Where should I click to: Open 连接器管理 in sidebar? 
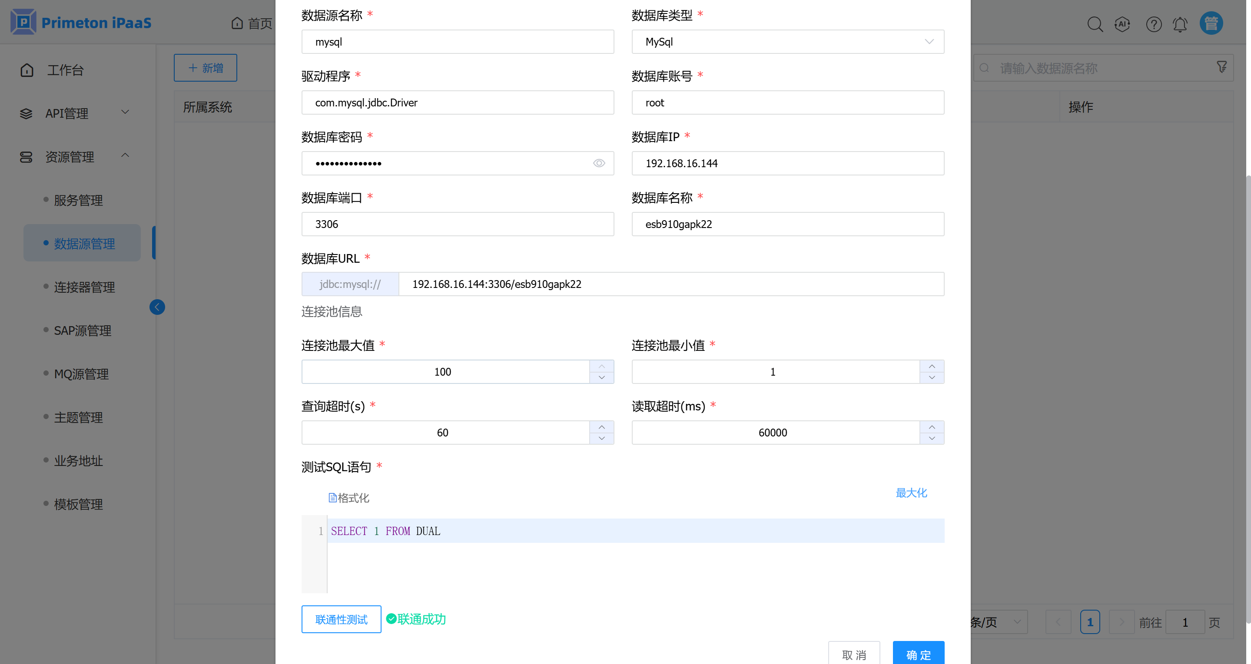click(x=84, y=287)
